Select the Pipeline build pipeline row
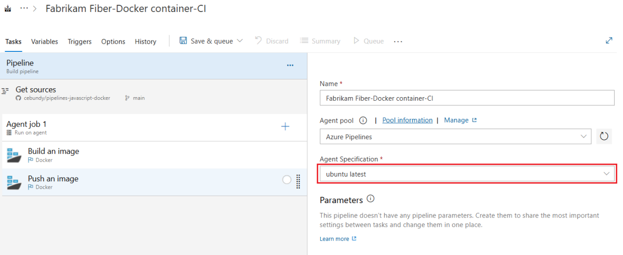 (154, 66)
